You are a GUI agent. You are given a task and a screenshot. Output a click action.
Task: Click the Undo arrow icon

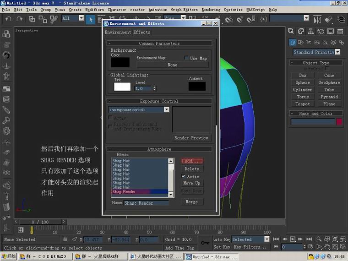point(8,19)
